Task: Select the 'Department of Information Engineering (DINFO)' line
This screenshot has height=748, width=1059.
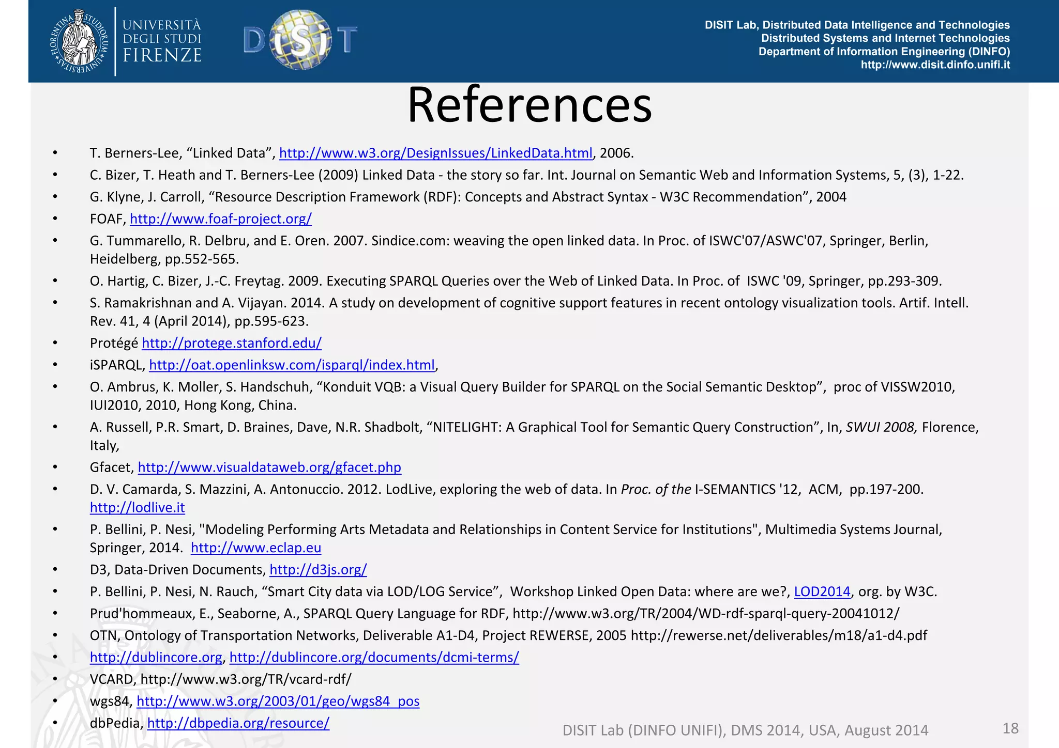Action: pyautogui.click(x=884, y=52)
